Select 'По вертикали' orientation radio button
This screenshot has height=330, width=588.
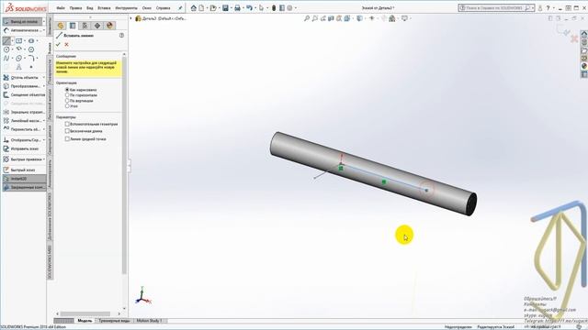tap(67, 101)
